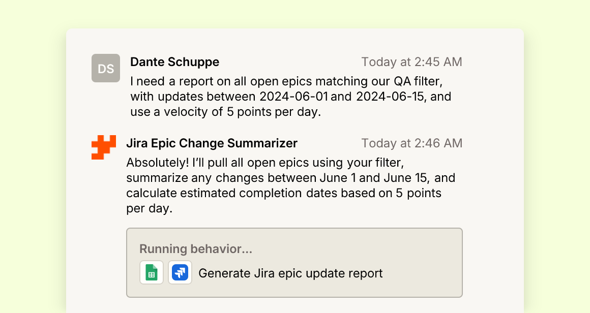590x313 pixels.
Task: Select the Generate Jira epic update report behavior
Action: click(290, 273)
